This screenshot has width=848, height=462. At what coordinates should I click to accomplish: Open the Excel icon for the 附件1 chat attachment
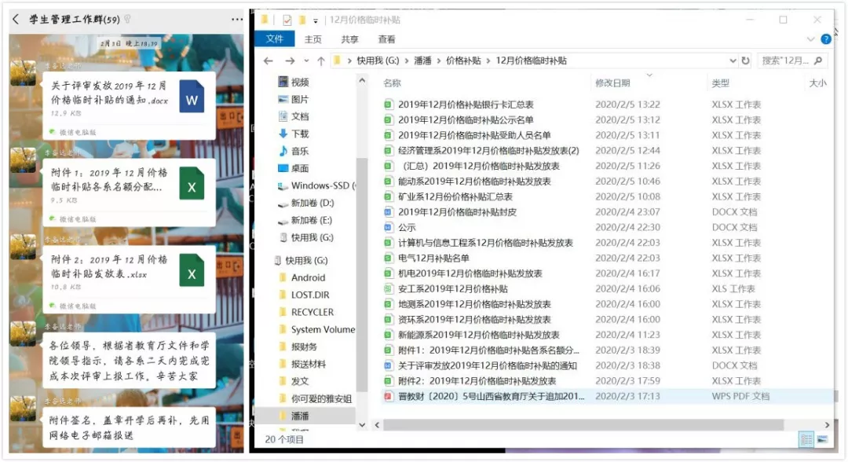coord(192,183)
